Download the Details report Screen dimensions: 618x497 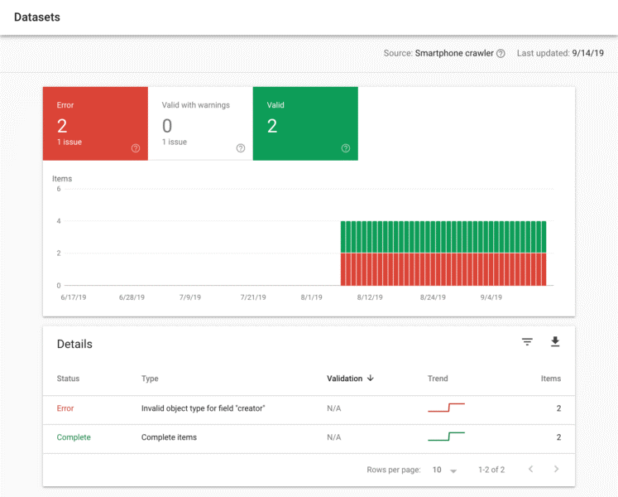pos(555,342)
